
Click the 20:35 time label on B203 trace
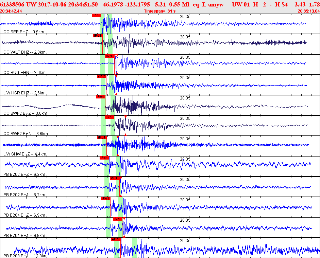click(x=185, y=241)
